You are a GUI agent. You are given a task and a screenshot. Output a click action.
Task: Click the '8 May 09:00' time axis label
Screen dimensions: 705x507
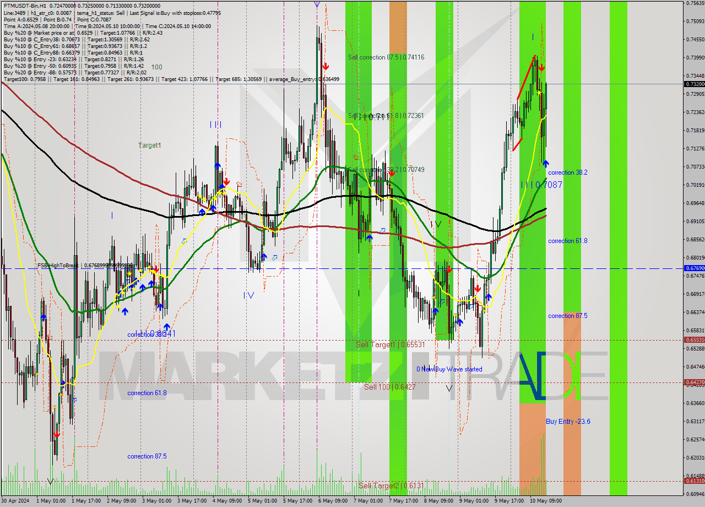(x=438, y=501)
